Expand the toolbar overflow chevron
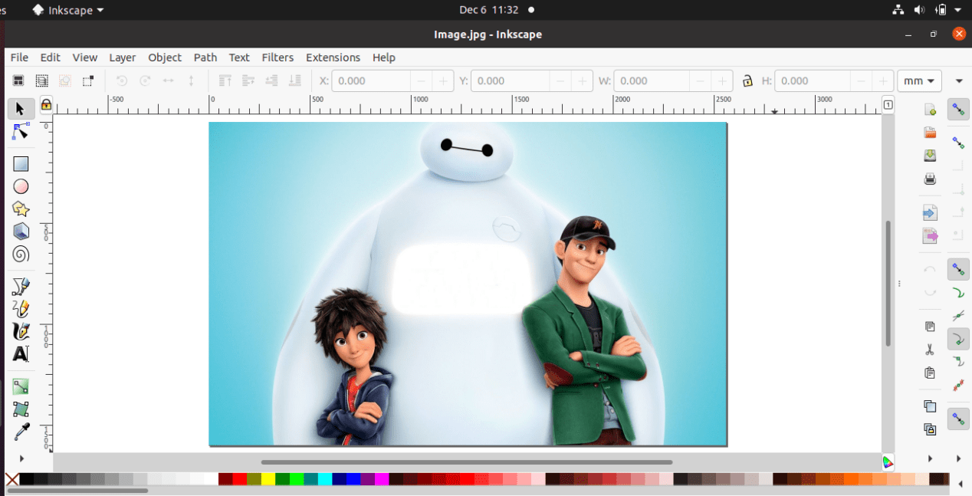Viewport: 972px width, 496px height. point(959,80)
